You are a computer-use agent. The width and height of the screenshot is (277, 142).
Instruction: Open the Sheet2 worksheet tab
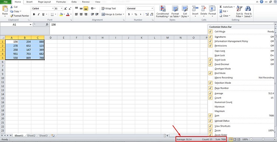pyautogui.click(x=31, y=135)
